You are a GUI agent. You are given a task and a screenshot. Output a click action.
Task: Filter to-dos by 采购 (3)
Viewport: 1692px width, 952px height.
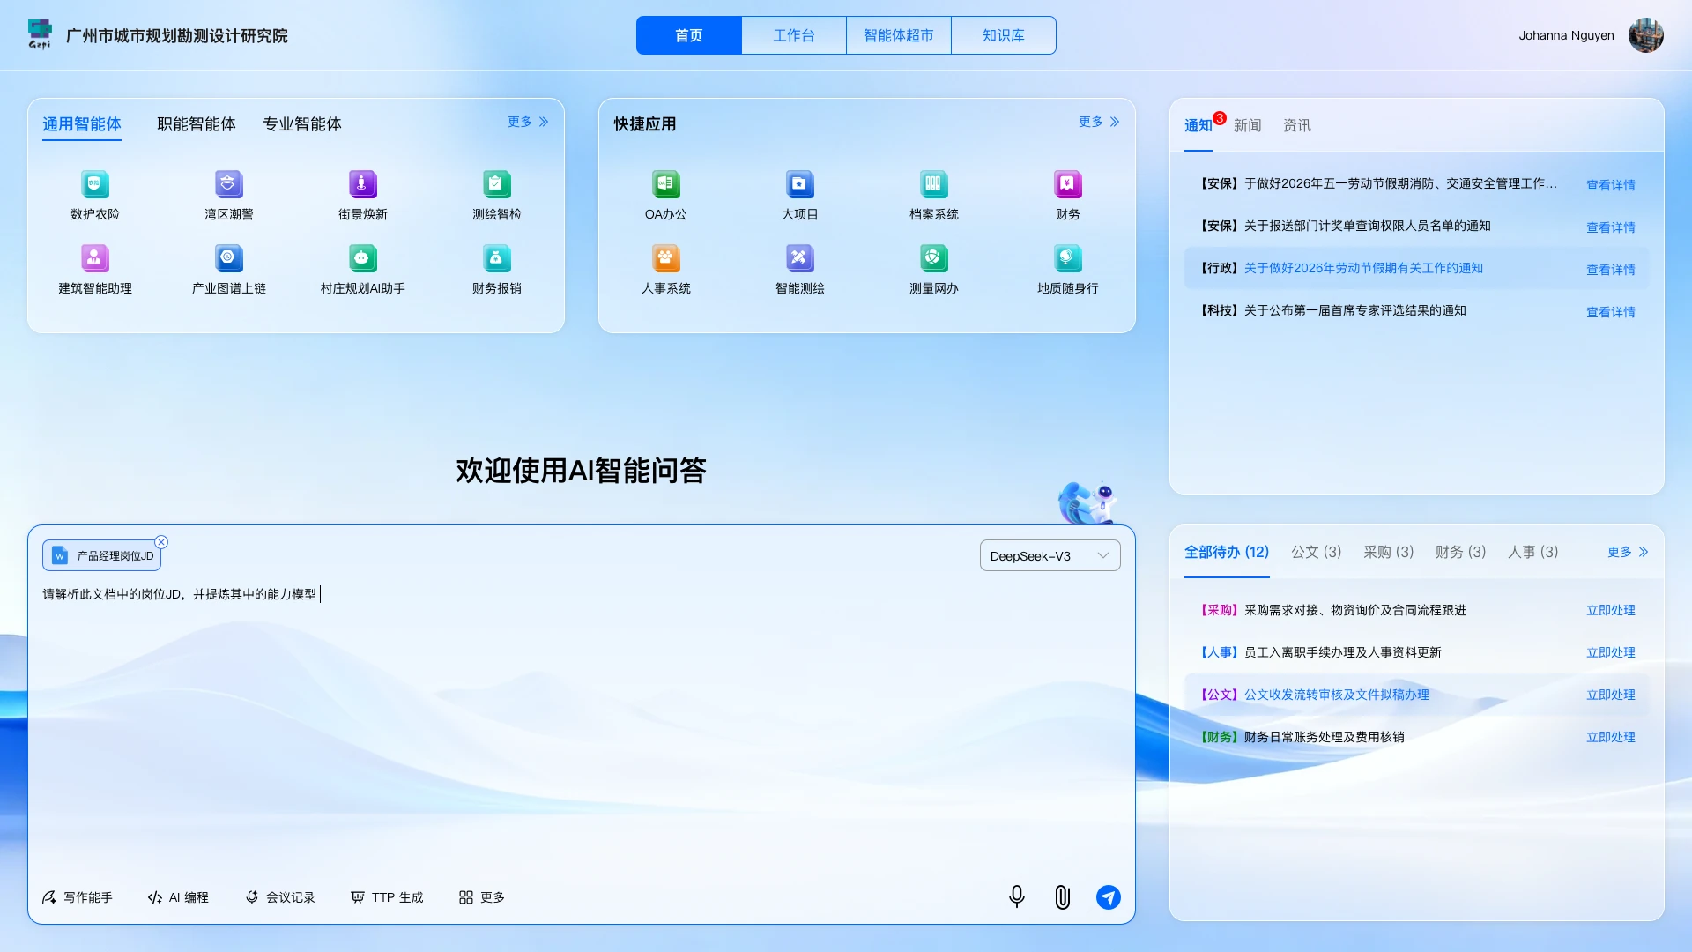(x=1389, y=552)
